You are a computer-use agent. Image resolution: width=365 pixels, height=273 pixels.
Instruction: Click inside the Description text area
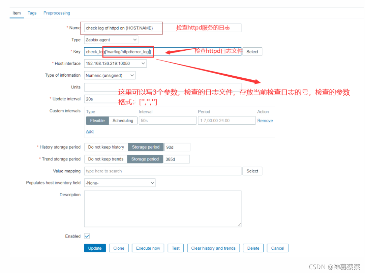(x=162, y=209)
